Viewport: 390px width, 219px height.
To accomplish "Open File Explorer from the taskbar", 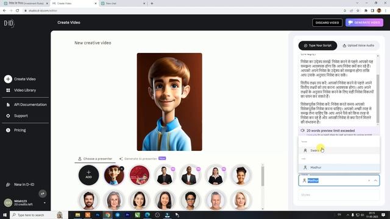I will tap(78, 215).
